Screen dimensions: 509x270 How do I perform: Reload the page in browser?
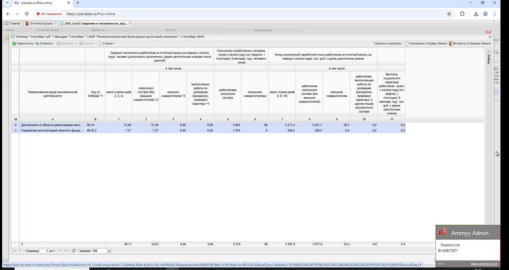[26, 14]
